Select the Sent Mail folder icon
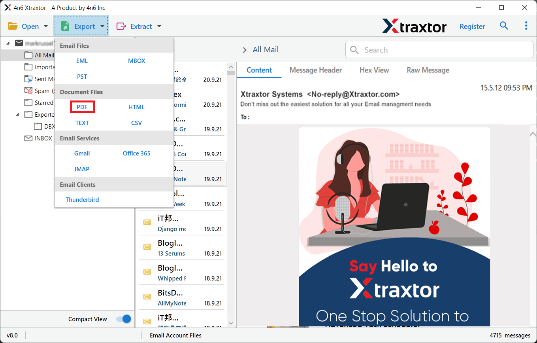The height and width of the screenshot is (343, 537). pyautogui.click(x=28, y=79)
